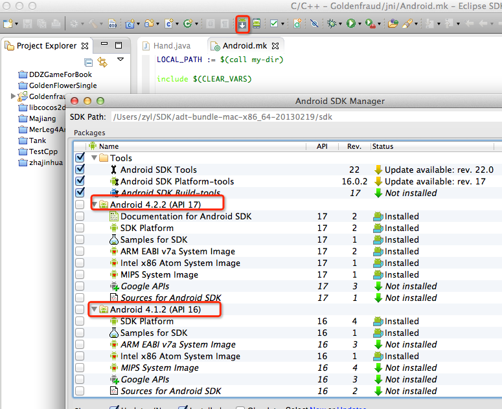Click the API column header
Image resolution: width=502 pixels, height=409 pixels.
click(x=322, y=146)
